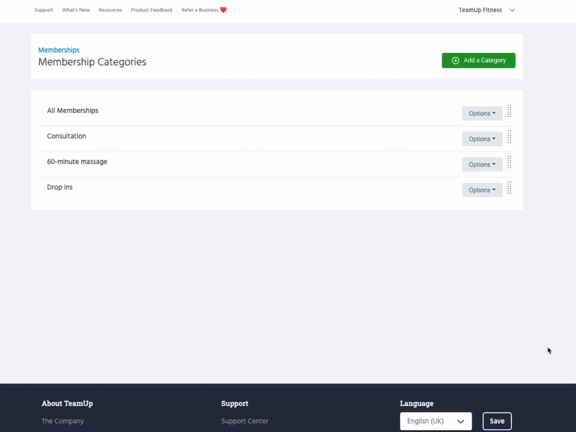Expand Options menu for 60-minute massage
Viewport: 576px width, 432px height.
[x=482, y=165]
